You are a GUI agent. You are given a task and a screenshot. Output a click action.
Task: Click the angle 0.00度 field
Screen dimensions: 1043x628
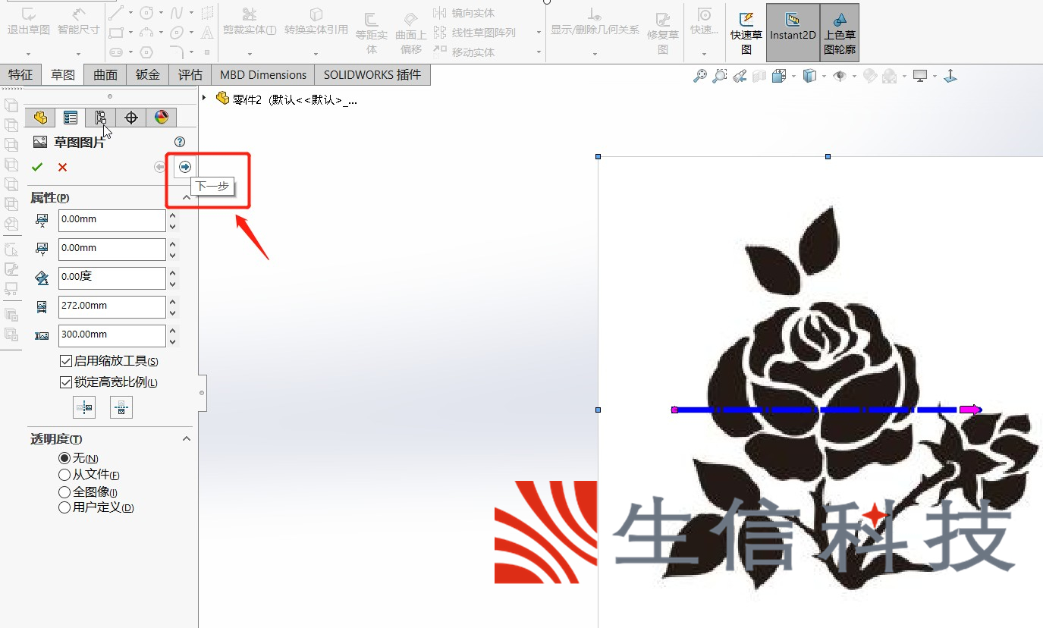[x=112, y=278]
